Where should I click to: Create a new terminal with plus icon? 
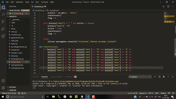(155, 77)
